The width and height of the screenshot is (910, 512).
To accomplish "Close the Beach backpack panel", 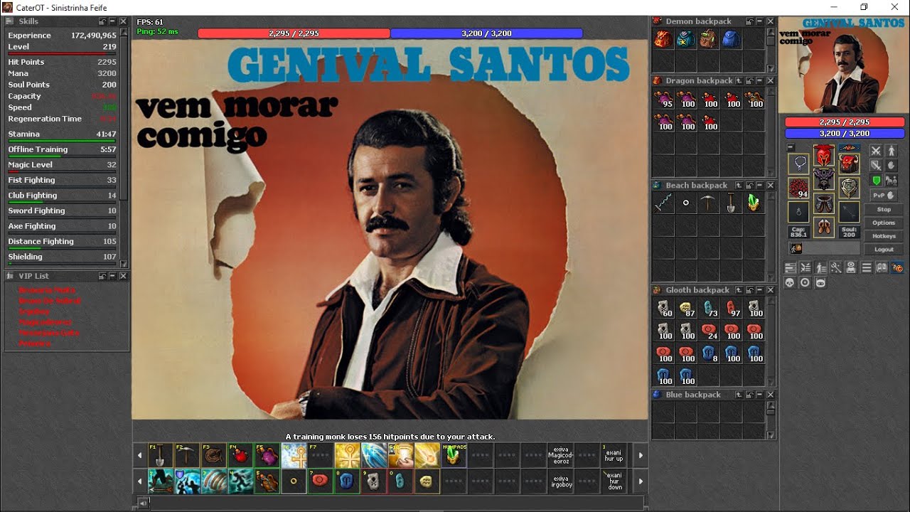I will [x=770, y=186].
